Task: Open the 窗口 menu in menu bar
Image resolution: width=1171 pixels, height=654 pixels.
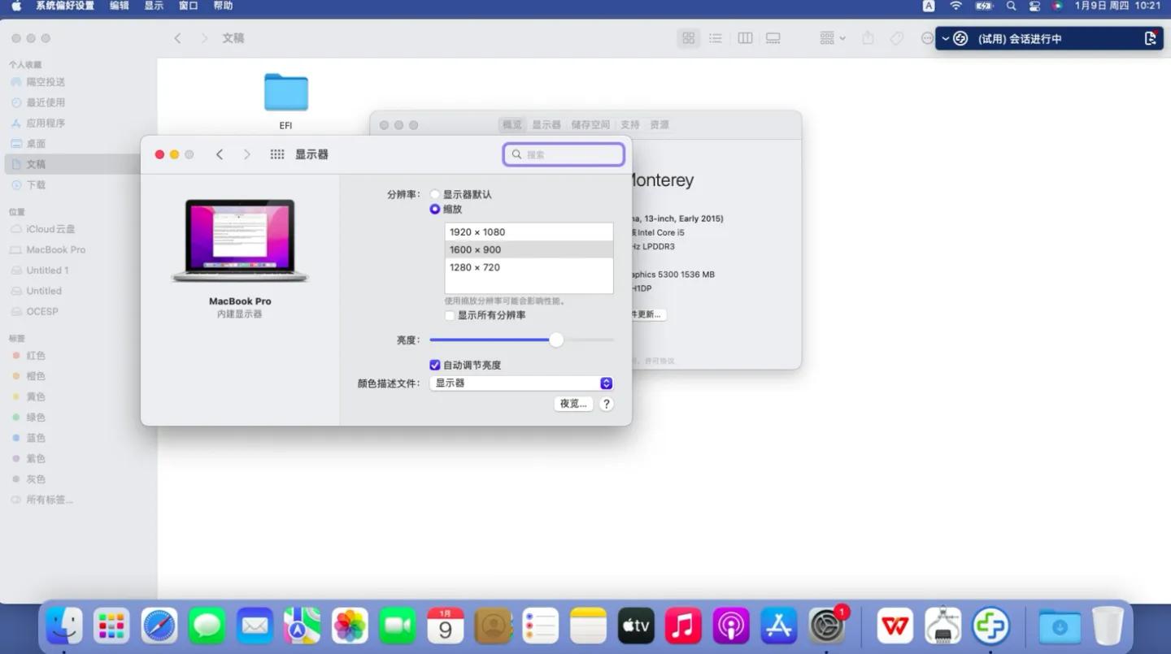Action: coord(188,6)
